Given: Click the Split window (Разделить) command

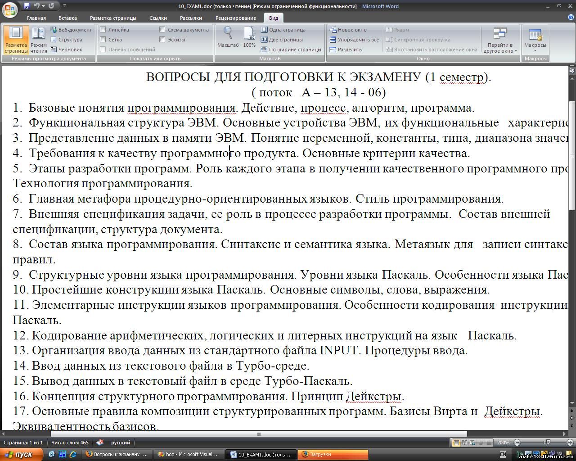Looking at the screenshot, I should [x=346, y=50].
